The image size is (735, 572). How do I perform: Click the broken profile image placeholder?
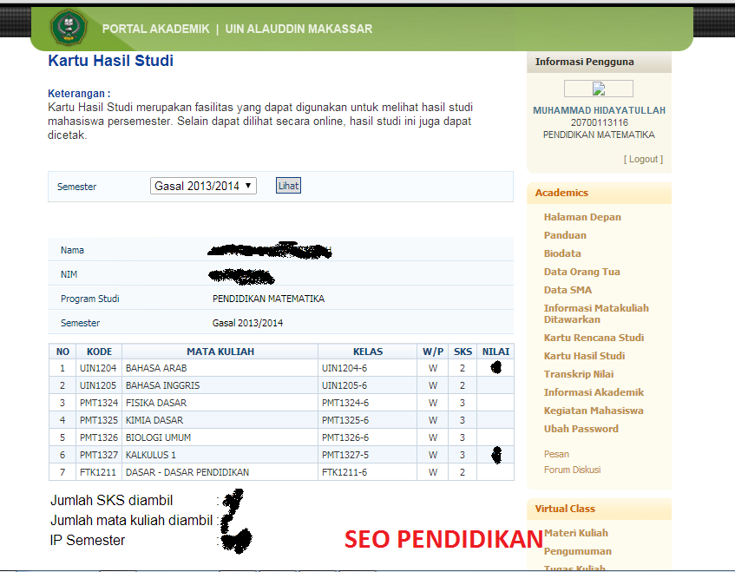point(599,88)
